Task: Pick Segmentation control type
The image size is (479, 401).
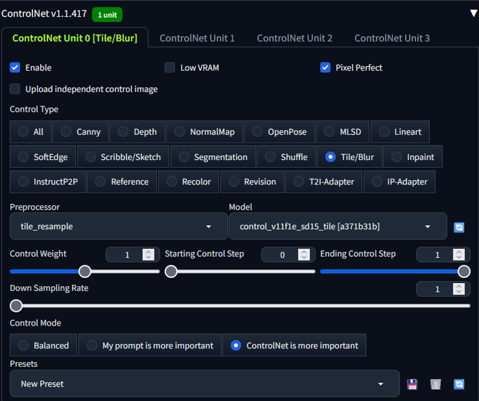Action: (x=213, y=157)
